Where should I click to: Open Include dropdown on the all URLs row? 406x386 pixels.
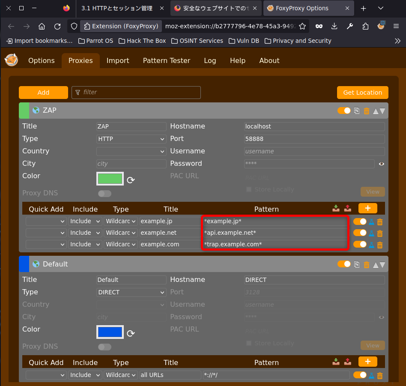click(x=85, y=375)
